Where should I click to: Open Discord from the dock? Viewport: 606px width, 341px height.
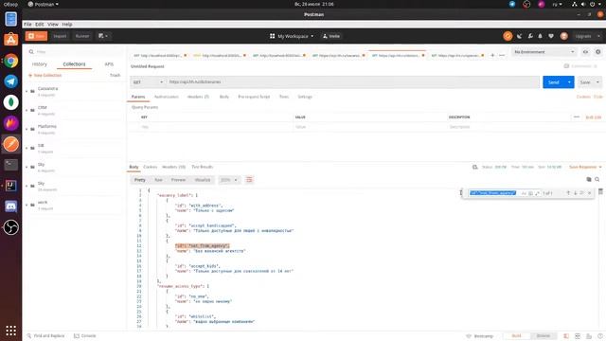10,206
